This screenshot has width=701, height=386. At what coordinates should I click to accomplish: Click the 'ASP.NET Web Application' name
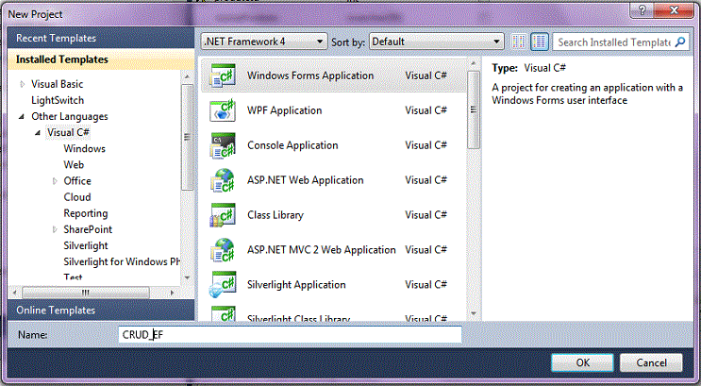point(306,180)
